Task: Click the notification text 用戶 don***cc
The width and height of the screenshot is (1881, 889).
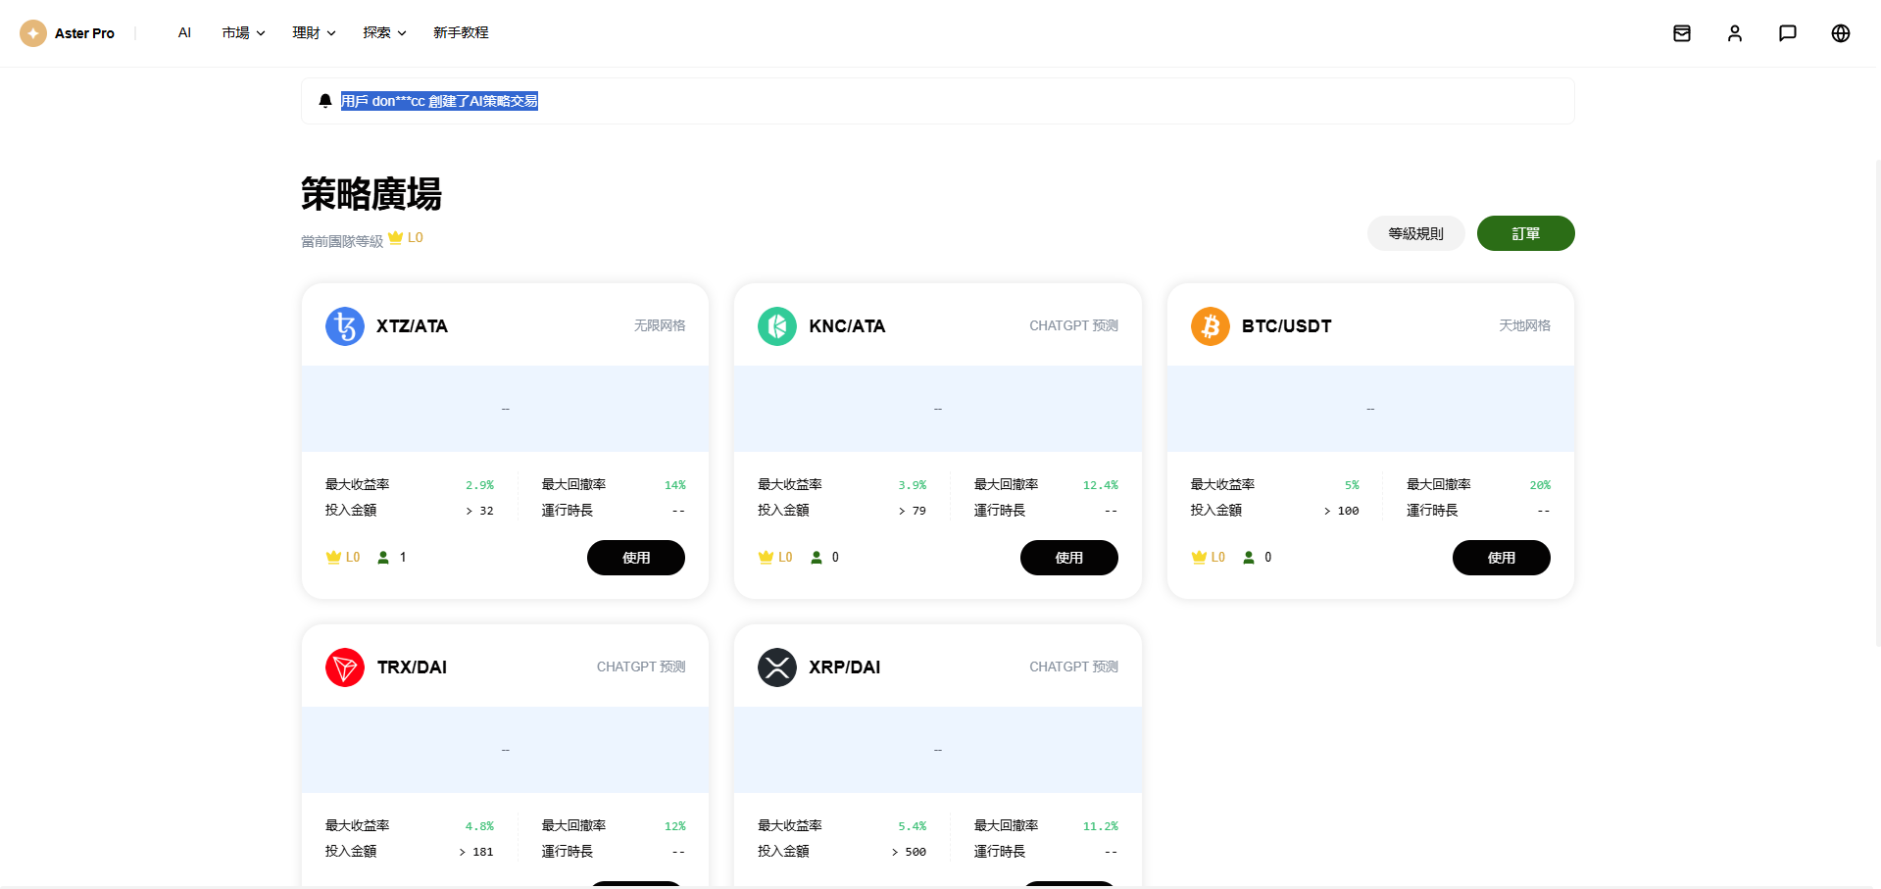Action: point(439,101)
